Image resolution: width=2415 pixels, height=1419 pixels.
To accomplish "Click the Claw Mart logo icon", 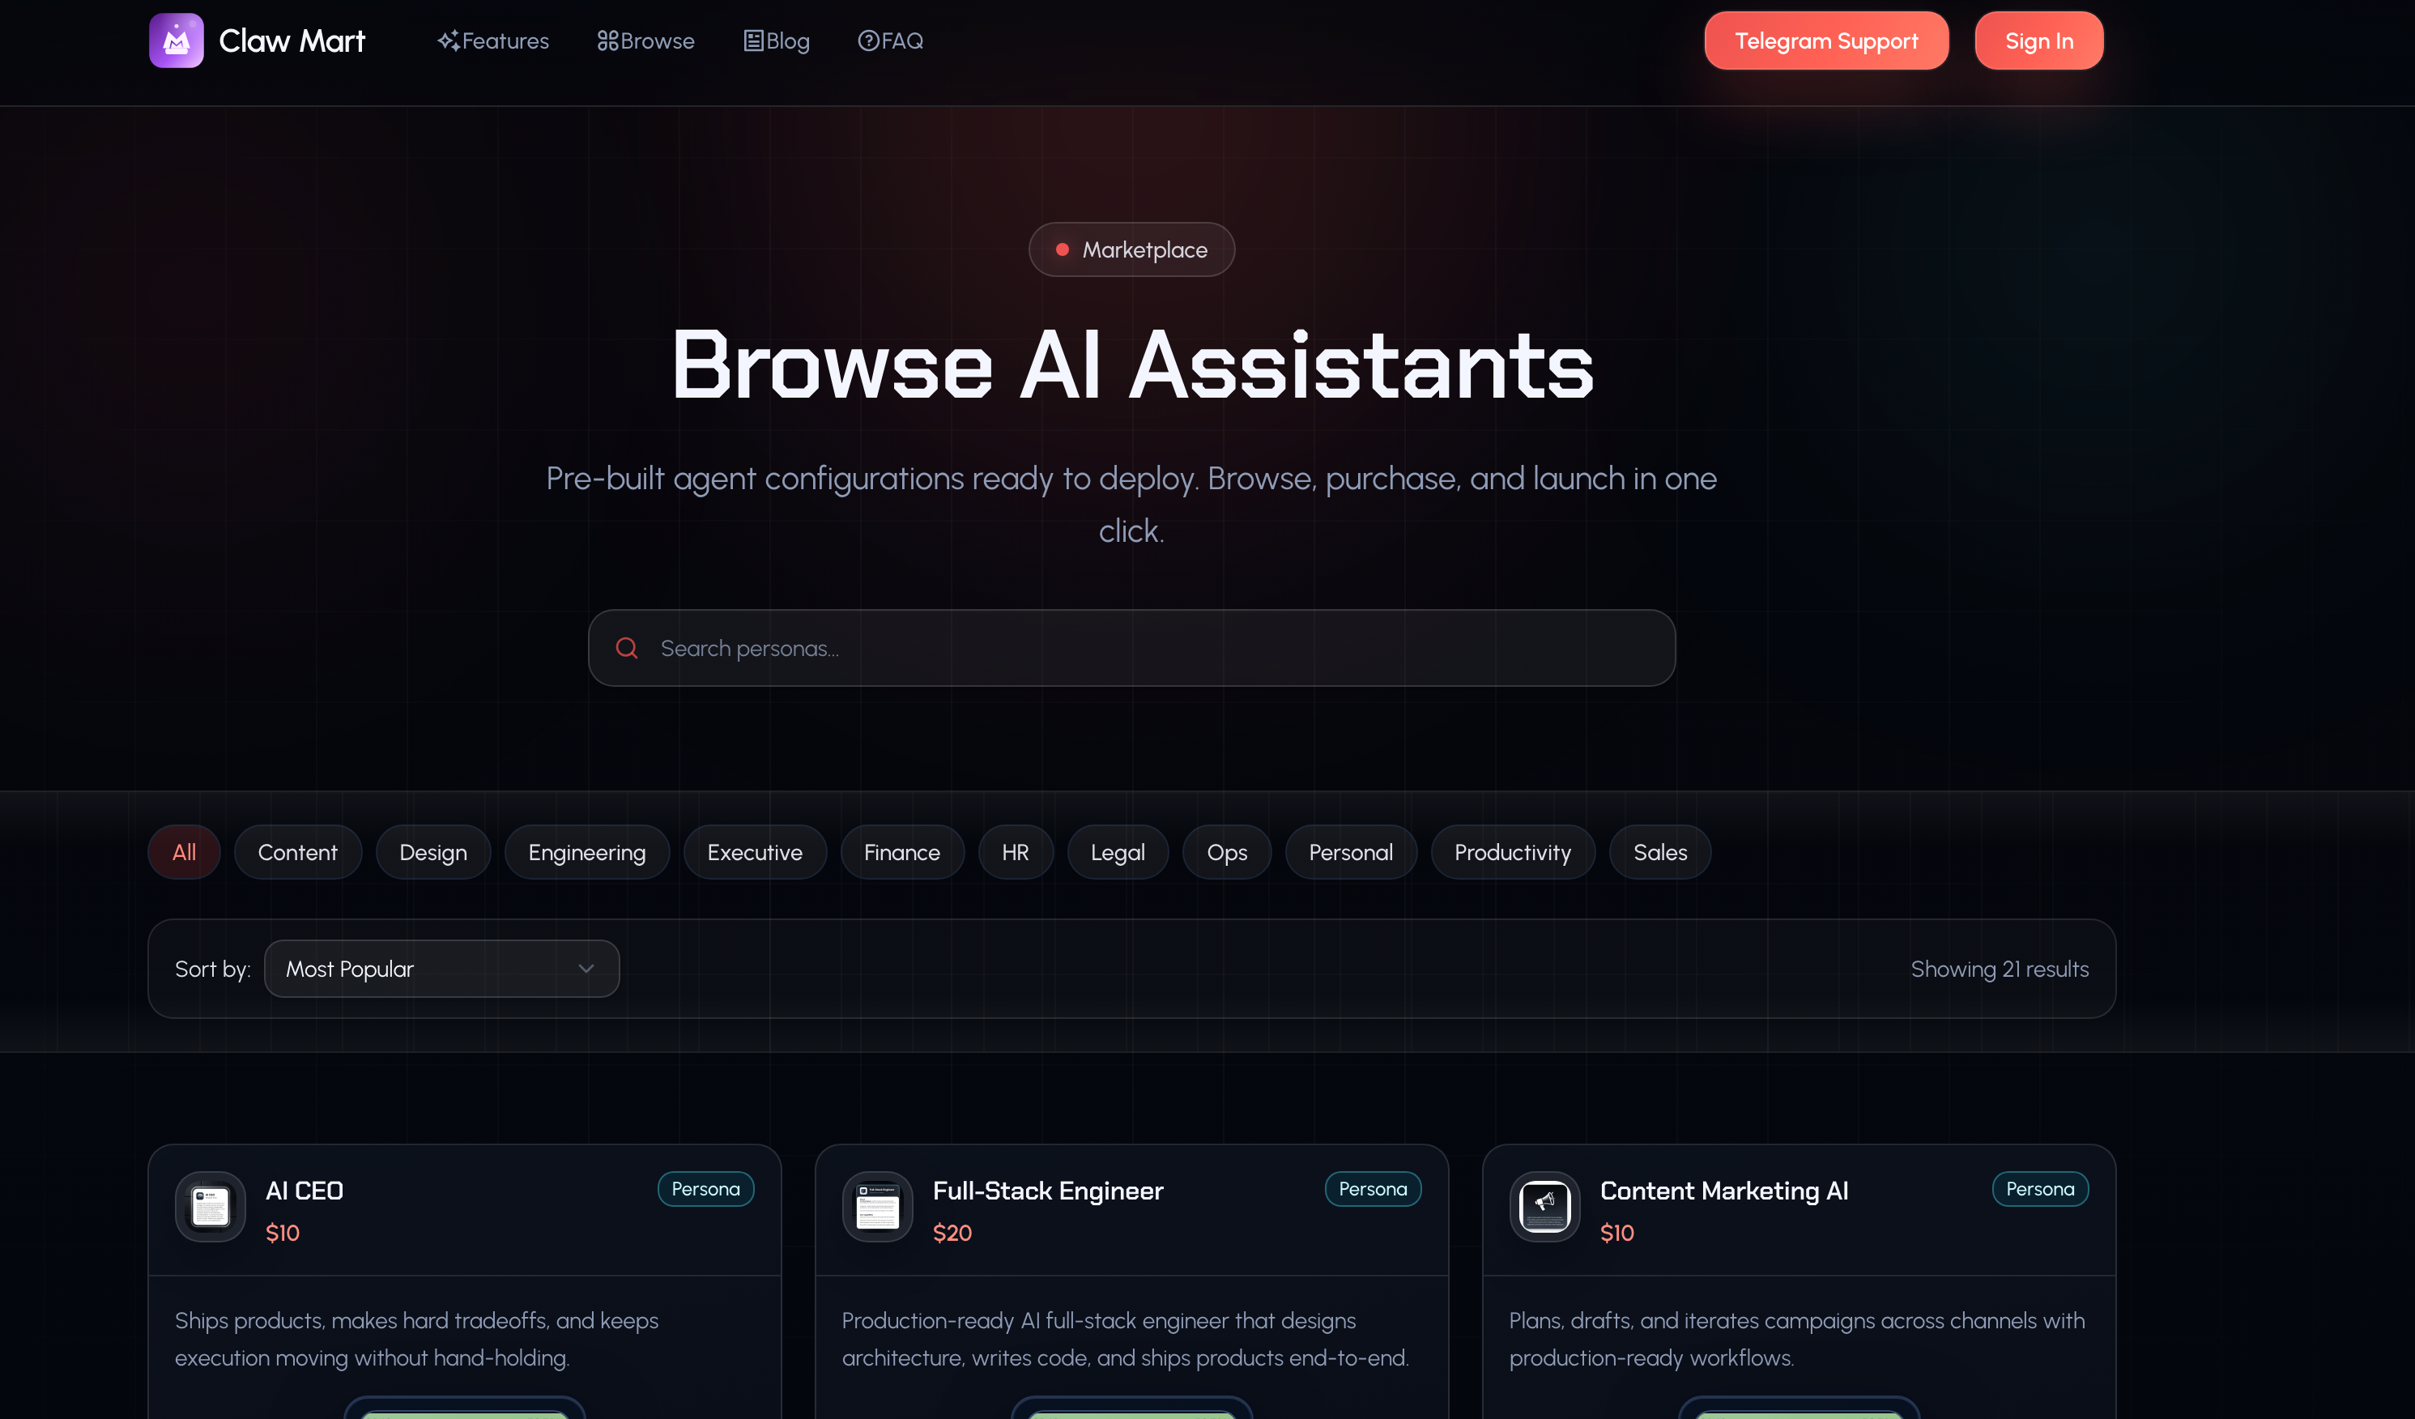I will click(x=177, y=40).
